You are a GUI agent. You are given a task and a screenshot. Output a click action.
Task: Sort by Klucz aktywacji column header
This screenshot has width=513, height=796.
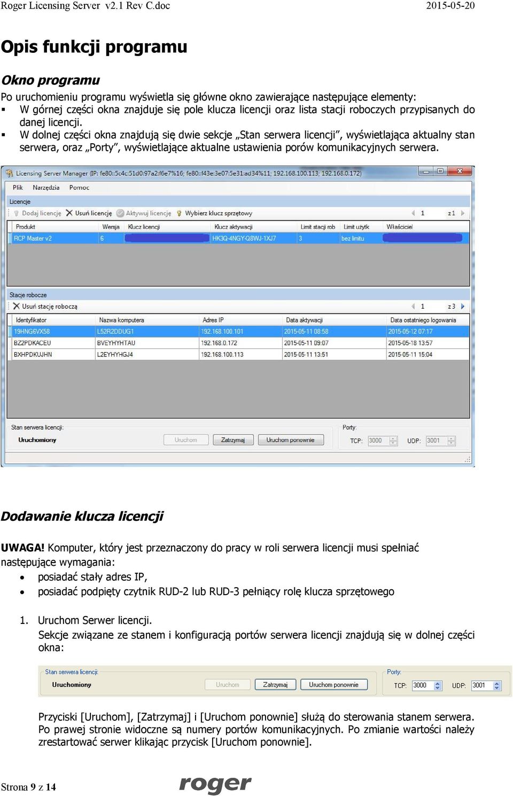[254, 227]
